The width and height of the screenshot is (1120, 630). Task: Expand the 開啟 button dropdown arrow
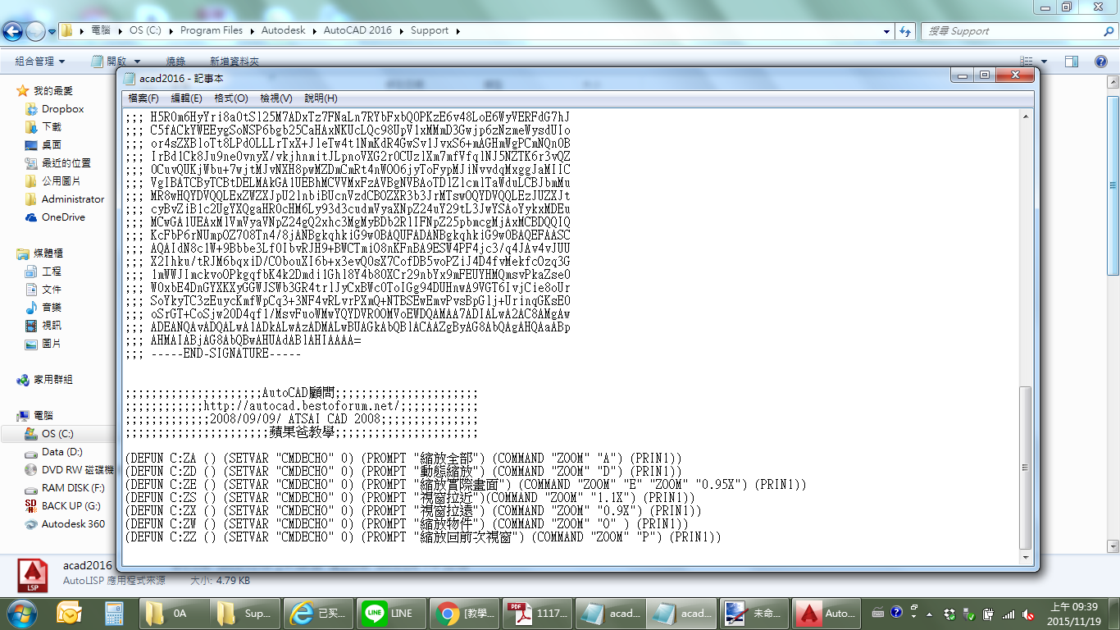tap(137, 62)
